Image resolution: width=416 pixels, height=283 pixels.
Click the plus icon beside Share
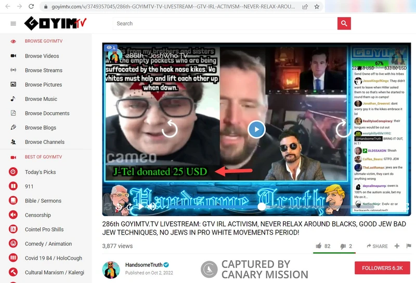point(397,246)
